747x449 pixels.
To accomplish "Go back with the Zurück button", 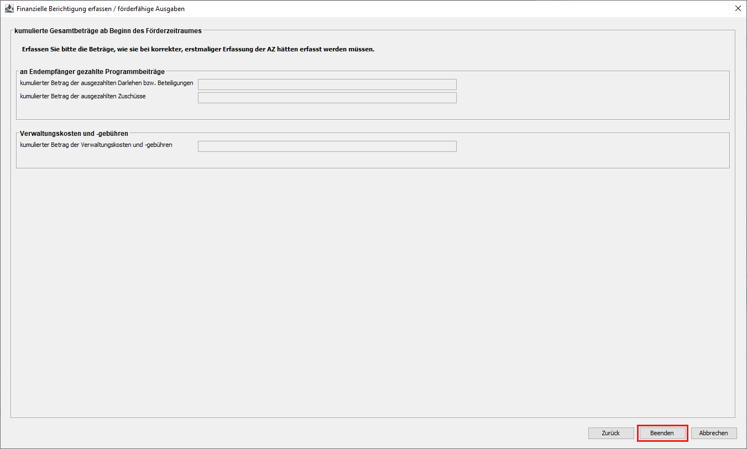I will pos(610,433).
